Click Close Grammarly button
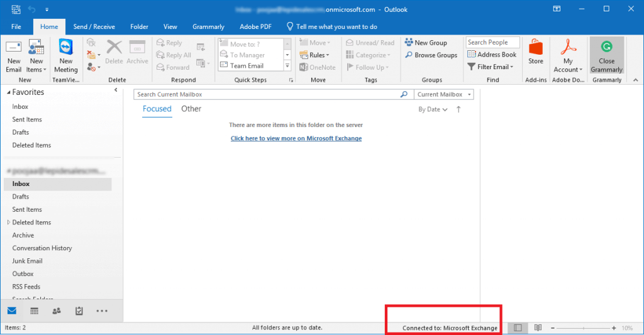 [x=607, y=56]
